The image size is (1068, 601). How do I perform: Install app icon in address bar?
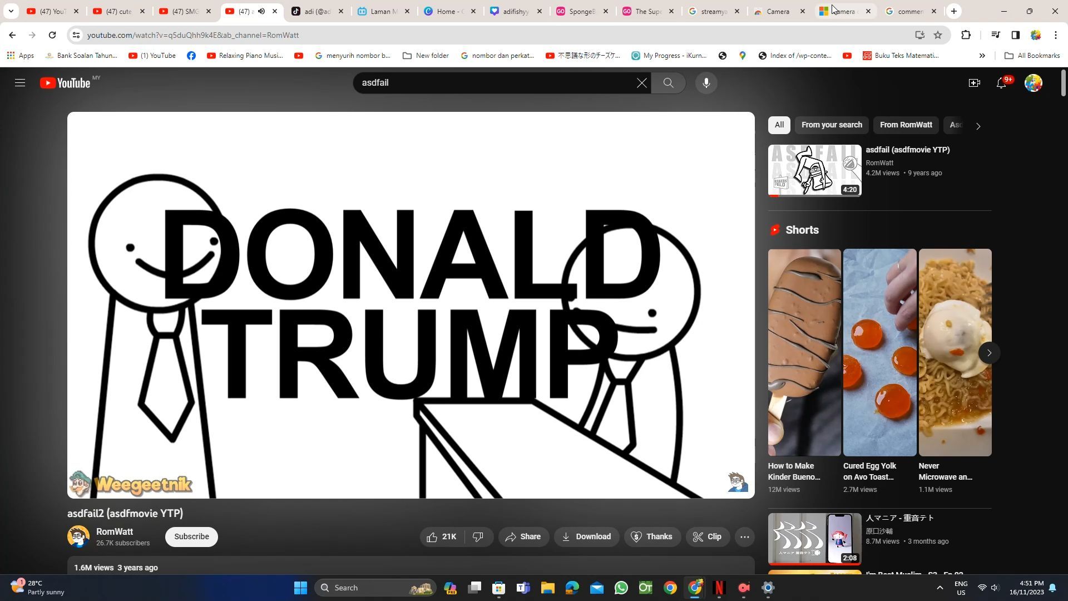click(919, 35)
